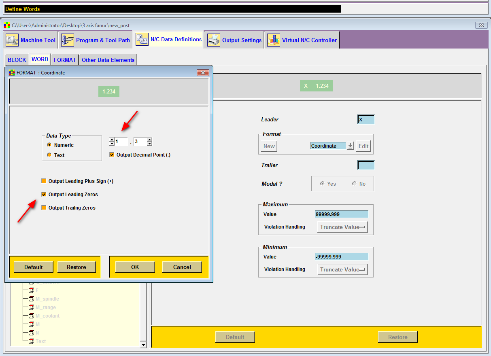Image resolution: width=491 pixels, height=356 pixels.
Task: Increase the decimal digits stepper
Action: tap(149, 140)
